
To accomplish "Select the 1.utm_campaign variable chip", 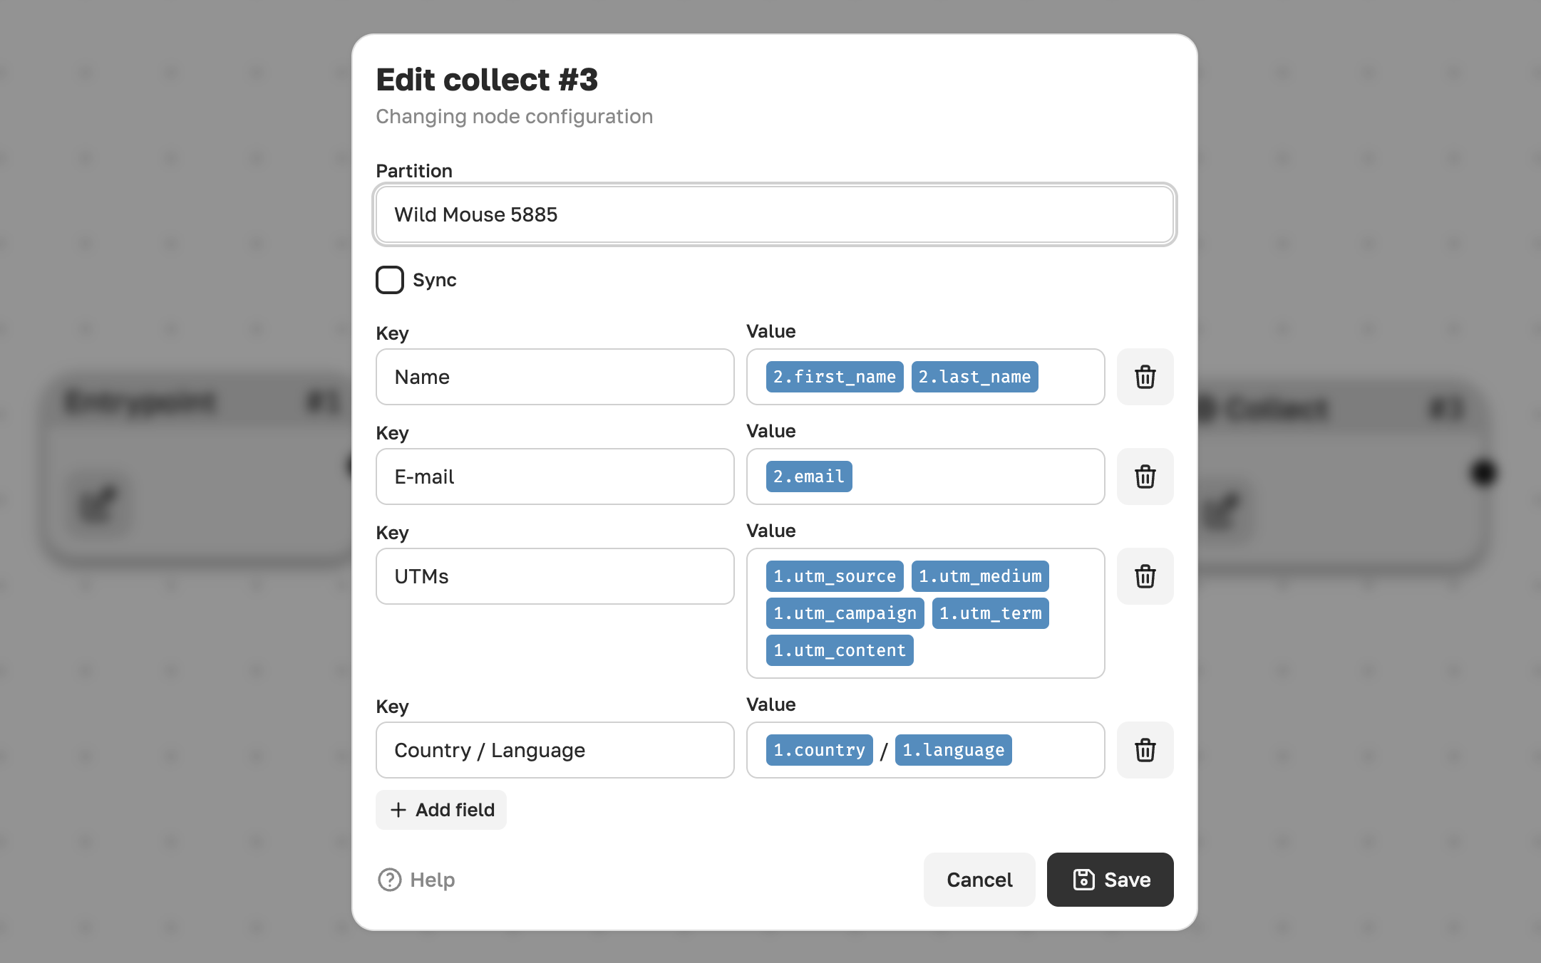I will coord(845,613).
